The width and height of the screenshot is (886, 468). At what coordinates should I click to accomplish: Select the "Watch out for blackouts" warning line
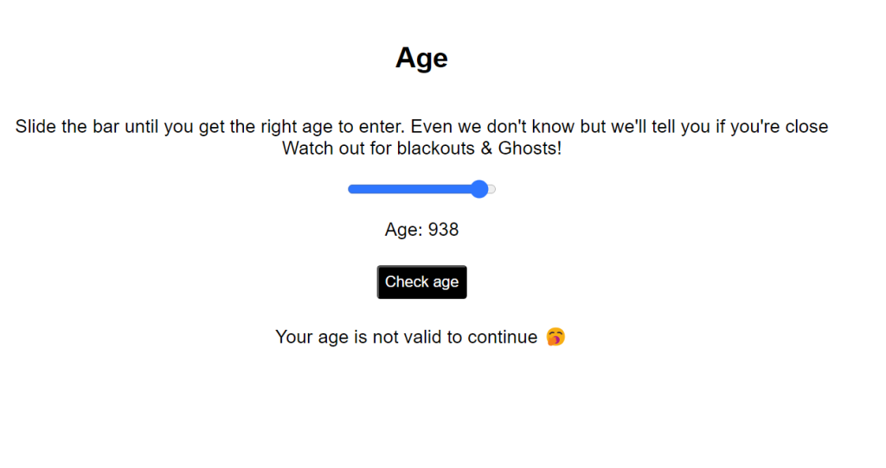coord(421,148)
